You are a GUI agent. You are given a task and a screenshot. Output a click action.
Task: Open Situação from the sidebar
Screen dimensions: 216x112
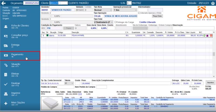tap(16, 65)
